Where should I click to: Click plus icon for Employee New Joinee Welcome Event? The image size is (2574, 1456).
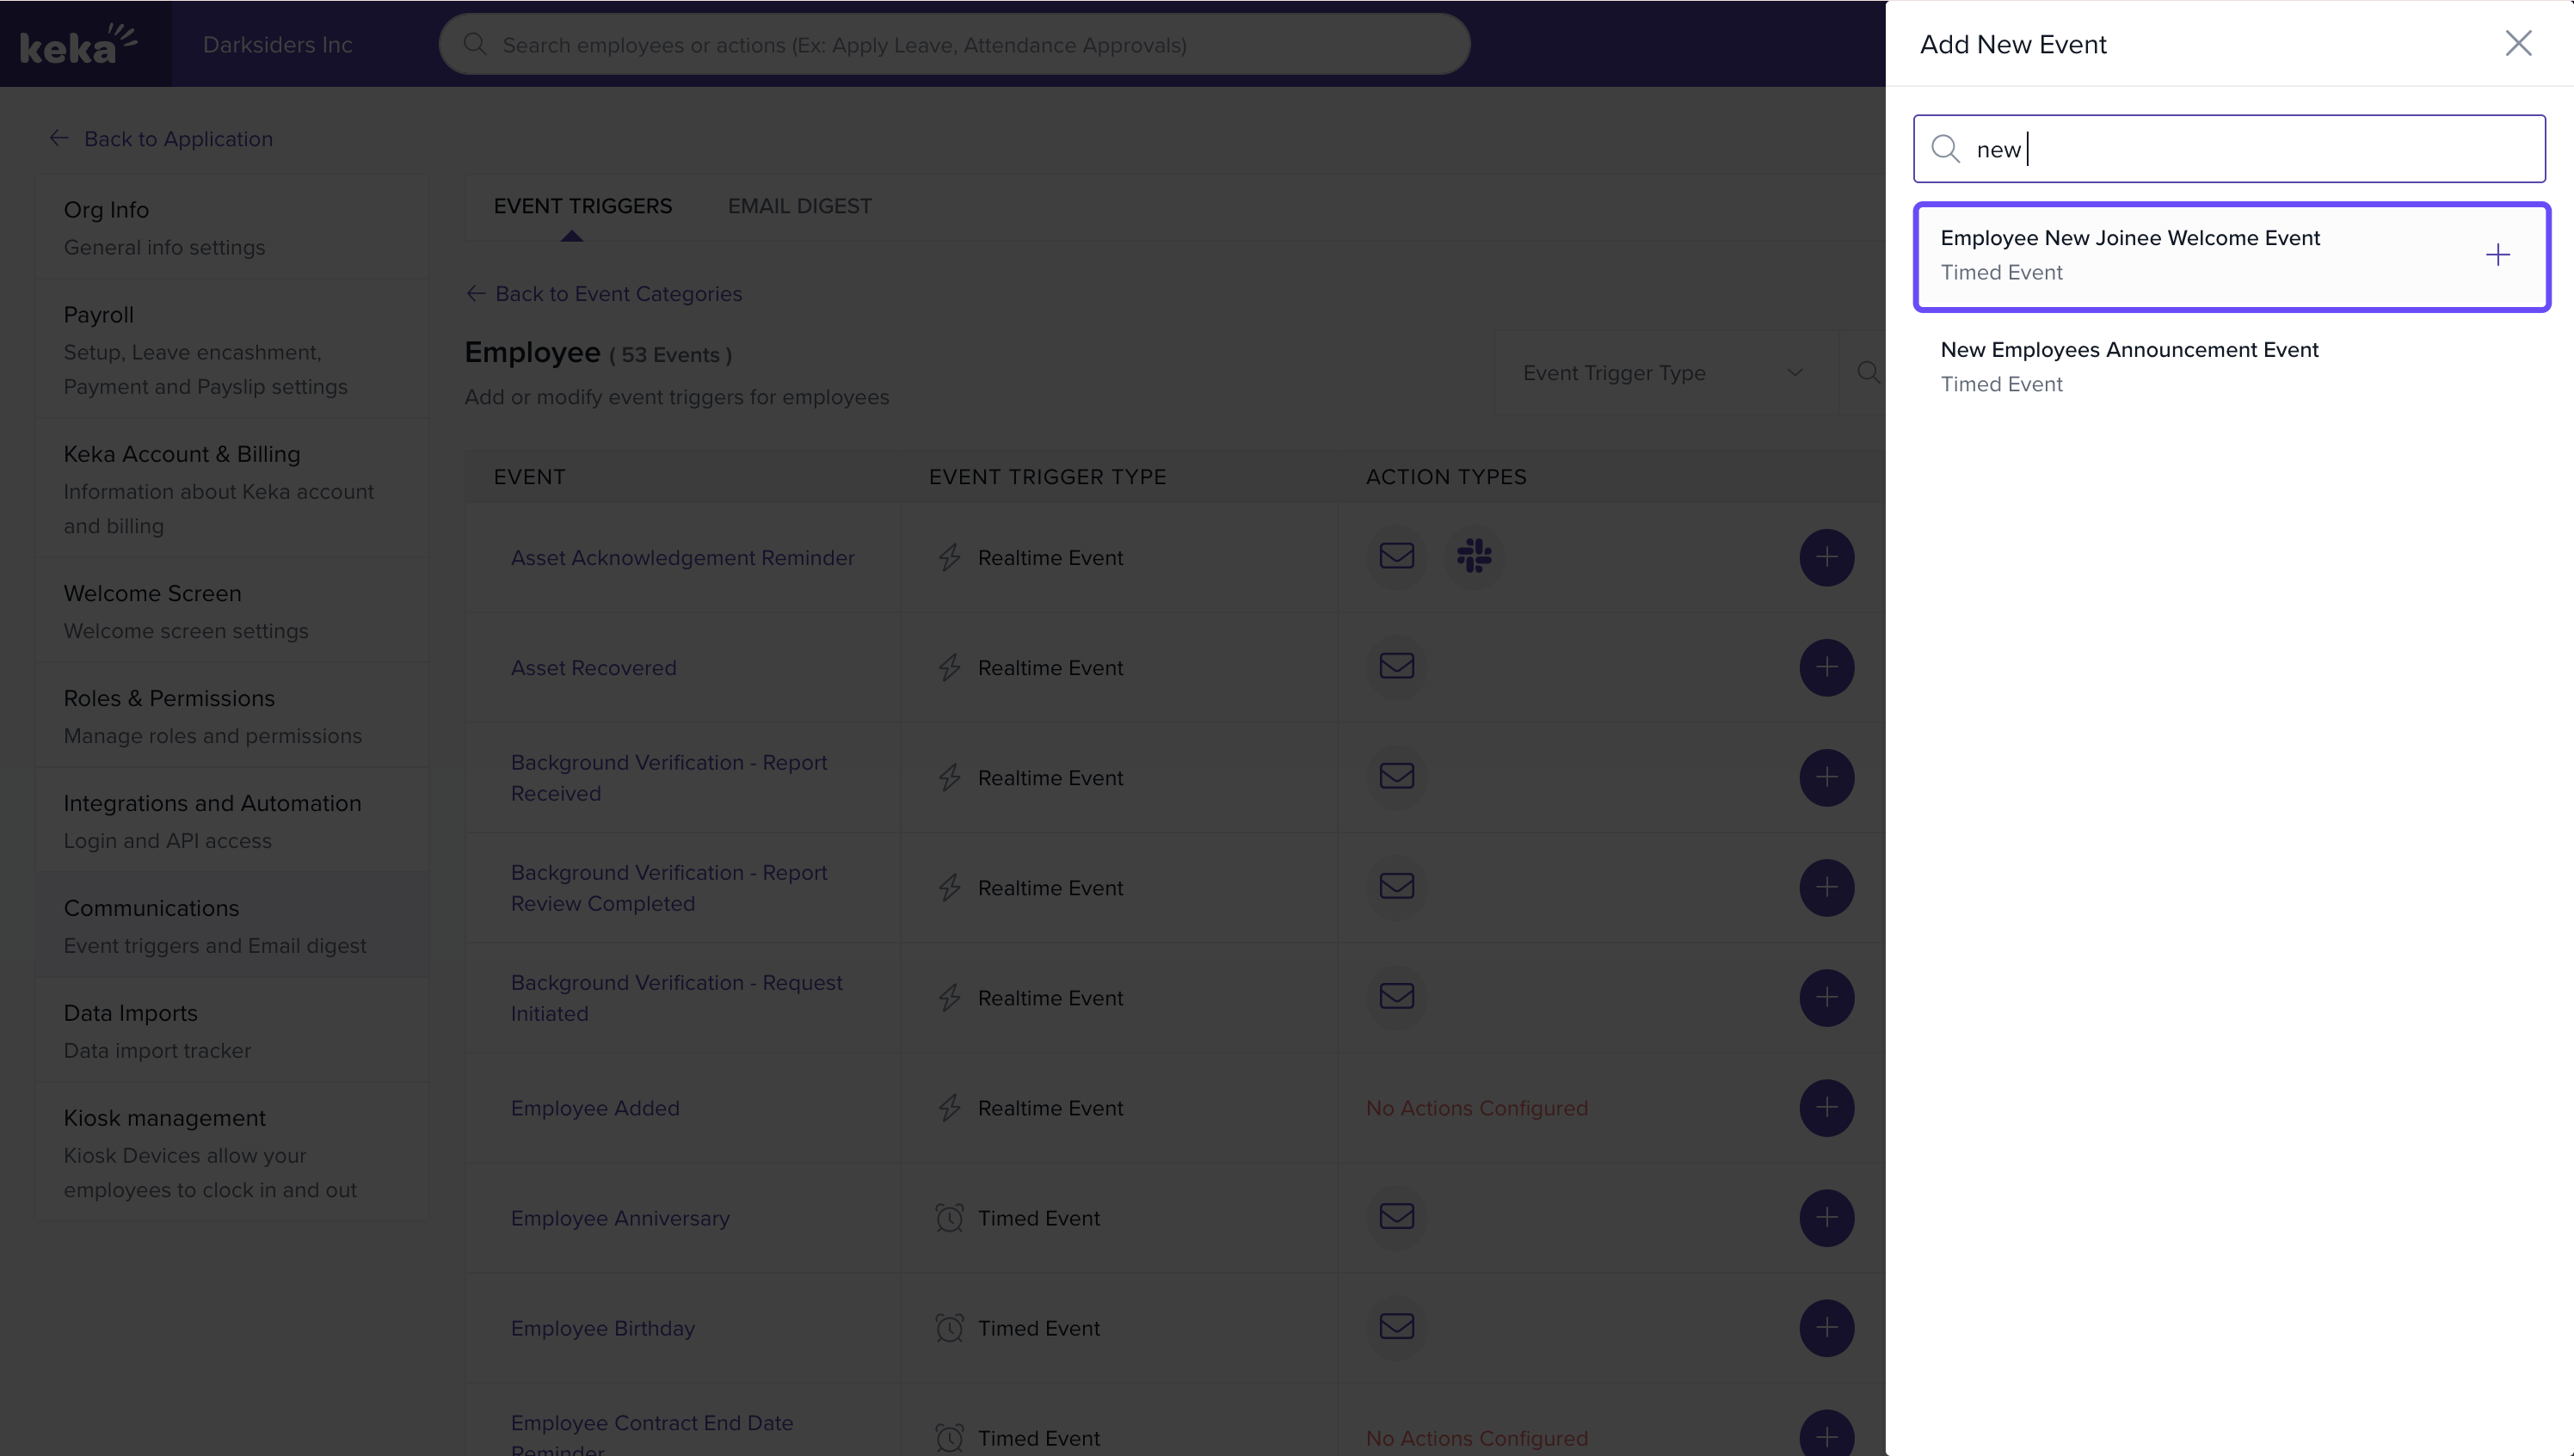[2497, 255]
